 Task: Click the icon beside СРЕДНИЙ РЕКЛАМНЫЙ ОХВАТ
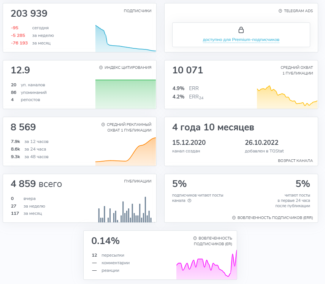pos(103,125)
